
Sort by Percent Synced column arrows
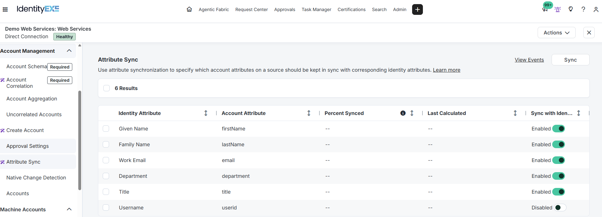tap(412, 113)
